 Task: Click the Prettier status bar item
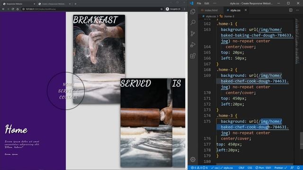281,168
